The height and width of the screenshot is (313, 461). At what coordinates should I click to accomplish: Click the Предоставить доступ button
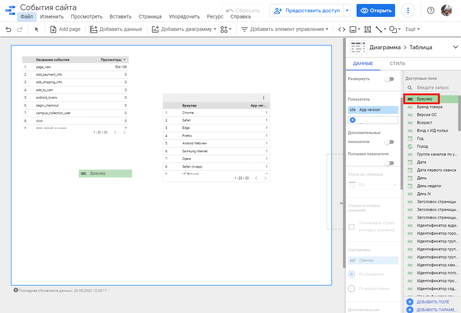coord(307,10)
